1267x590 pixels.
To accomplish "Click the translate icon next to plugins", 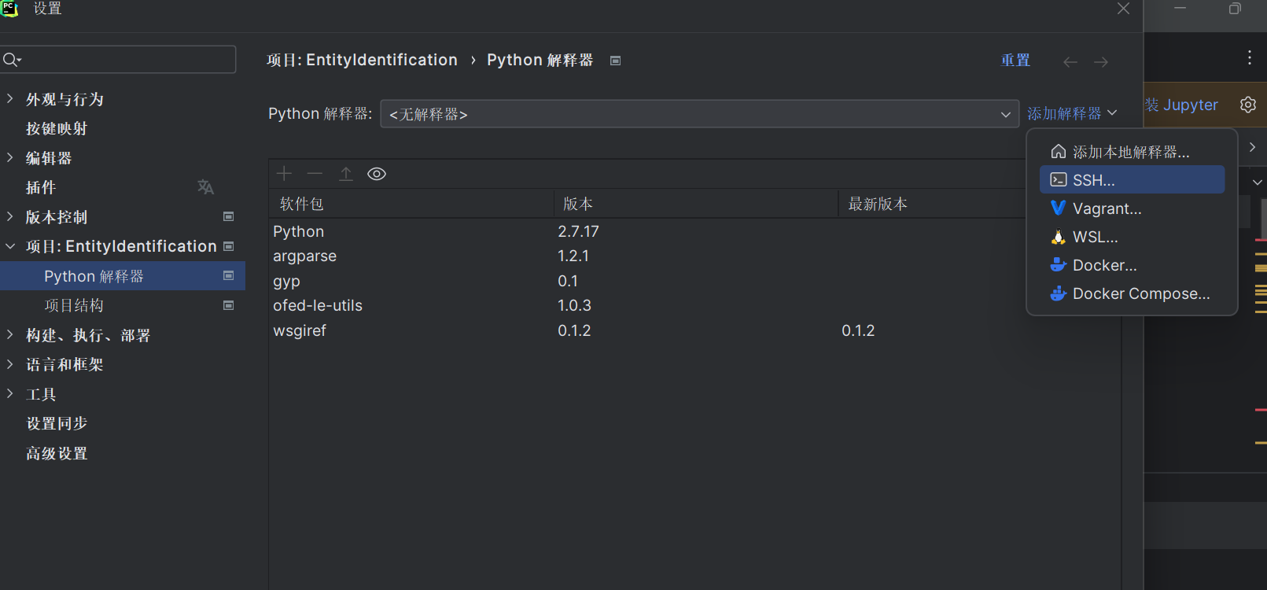I will (x=205, y=187).
